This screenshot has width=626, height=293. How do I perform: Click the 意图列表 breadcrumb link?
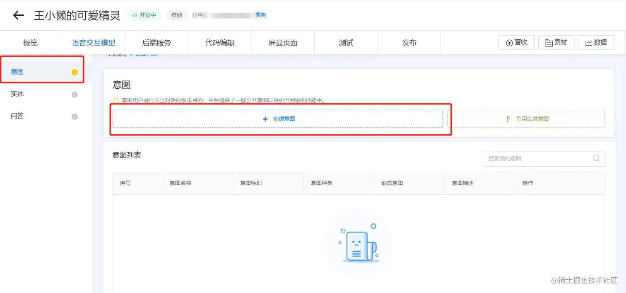147,55
